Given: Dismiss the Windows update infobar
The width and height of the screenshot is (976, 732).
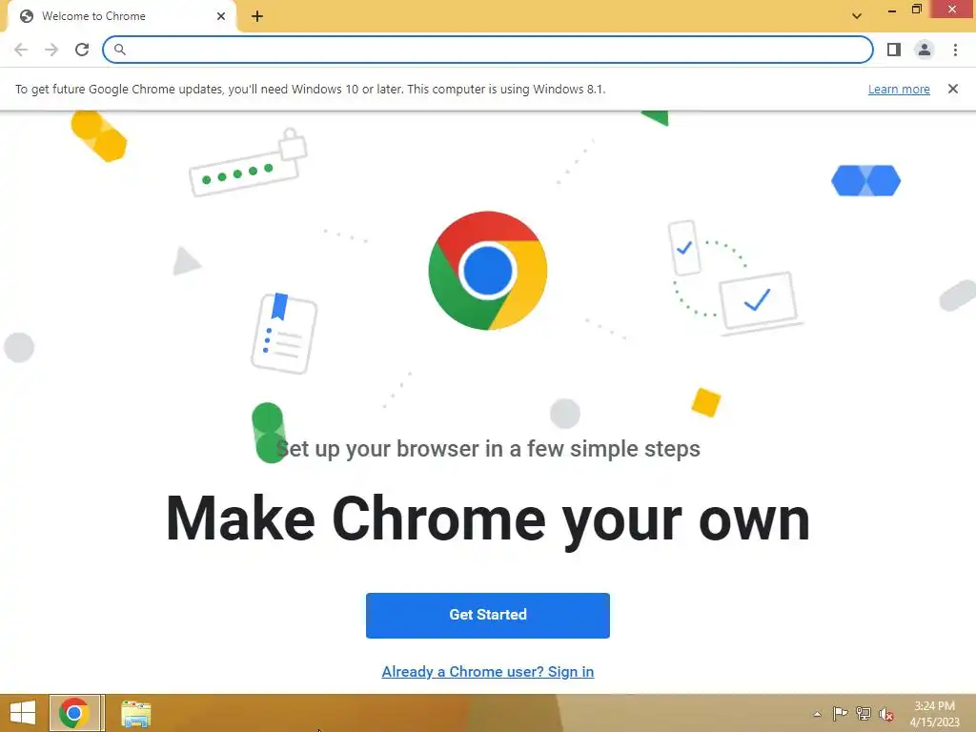Looking at the screenshot, I should coord(953,89).
